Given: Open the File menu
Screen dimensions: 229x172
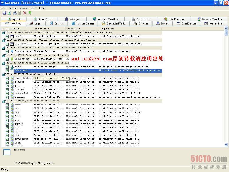Looking at the screenshot, I should click(4, 8).
